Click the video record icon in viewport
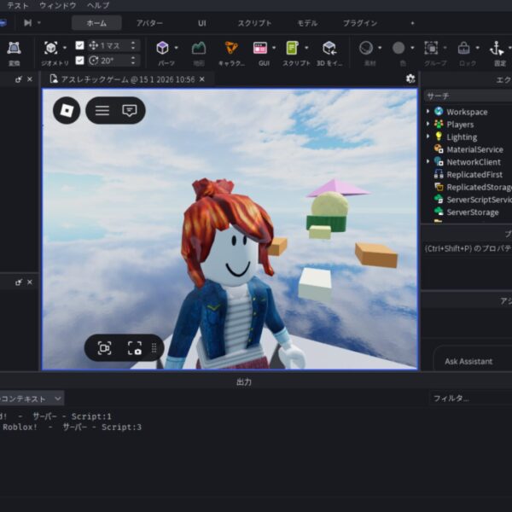This screenshot has height=512, width=512. pos(104,348)
